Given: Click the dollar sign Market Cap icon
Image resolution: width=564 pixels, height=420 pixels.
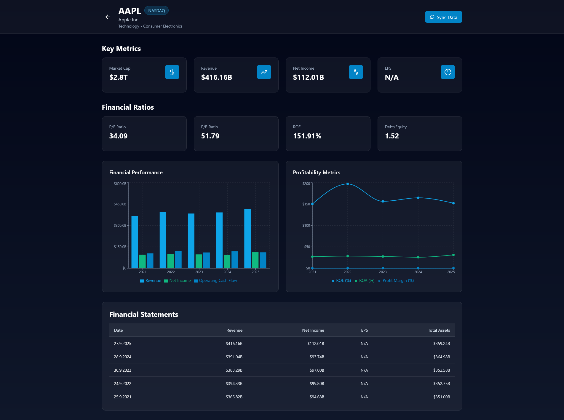Looking at the screenshot, I should pos(172,72).
